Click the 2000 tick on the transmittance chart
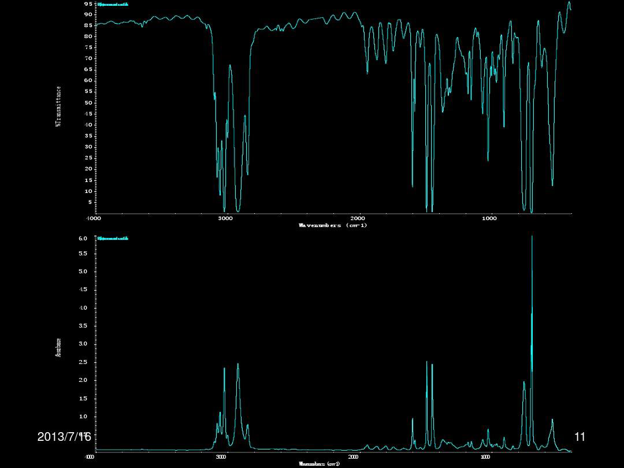The image size is (624, 468). (x=357, y=218)
